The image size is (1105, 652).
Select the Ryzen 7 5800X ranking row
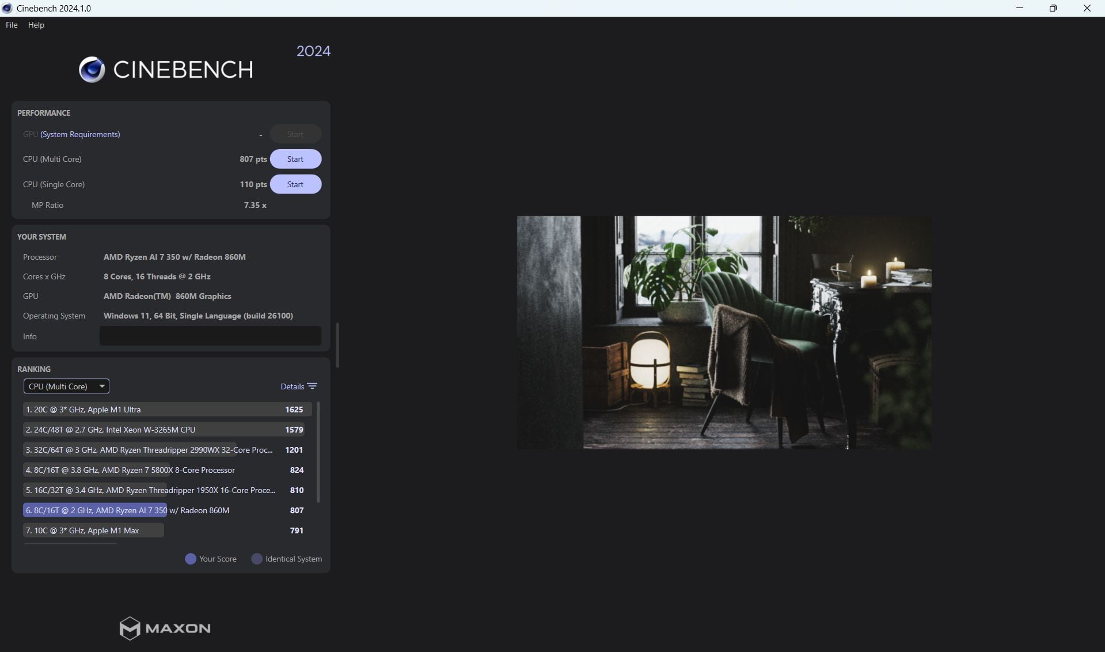click(168, 470)
